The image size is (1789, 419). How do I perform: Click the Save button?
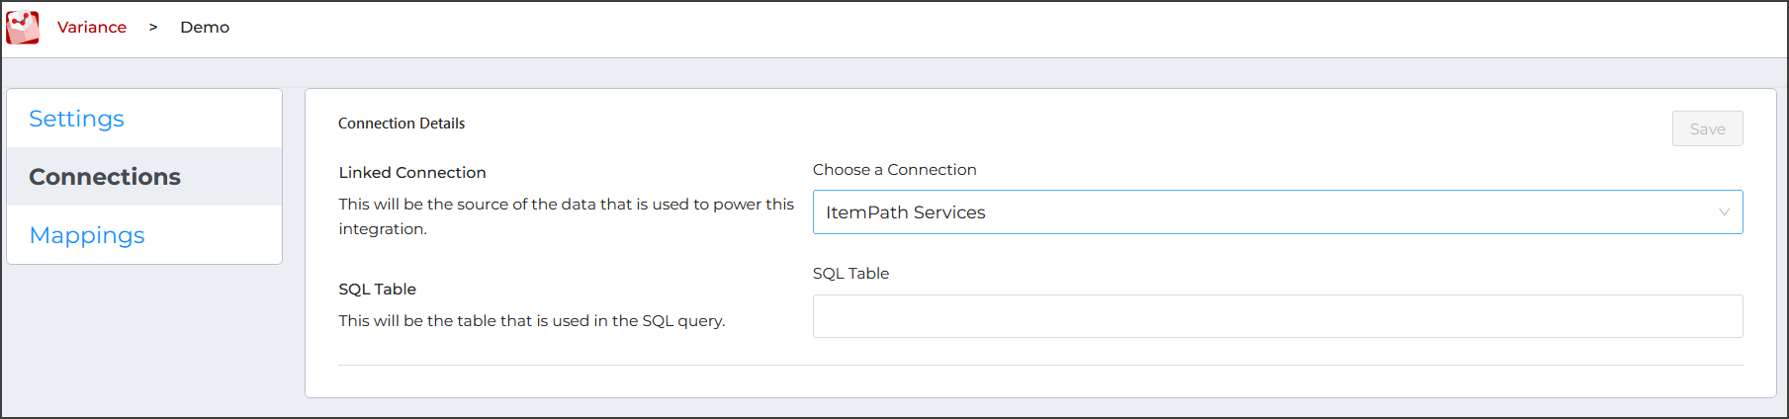point(1707,129)
